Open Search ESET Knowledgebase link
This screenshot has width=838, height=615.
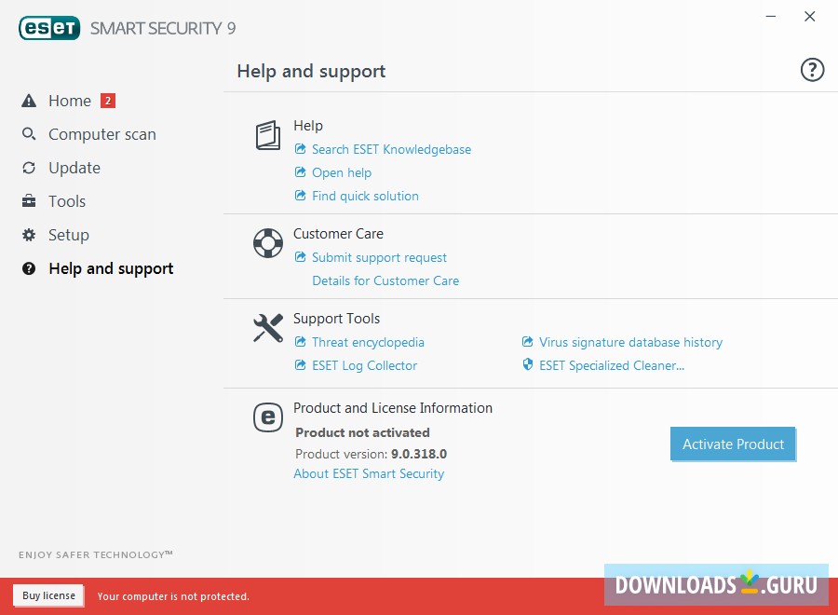pos(391,149)
